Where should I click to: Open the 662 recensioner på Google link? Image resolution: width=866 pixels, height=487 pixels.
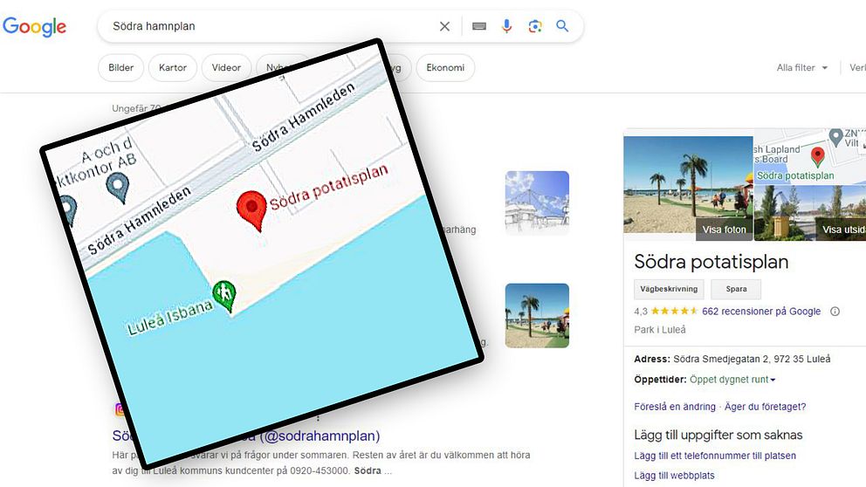(x=761, y=312)
